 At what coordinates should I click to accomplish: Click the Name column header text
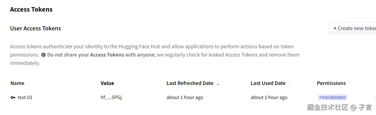click(x=17, y=83)
